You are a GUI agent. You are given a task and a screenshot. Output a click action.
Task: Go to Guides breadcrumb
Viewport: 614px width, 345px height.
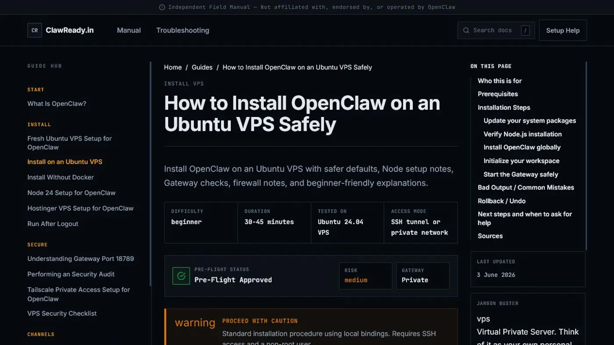pyautogui.click(x=202, y=67)
